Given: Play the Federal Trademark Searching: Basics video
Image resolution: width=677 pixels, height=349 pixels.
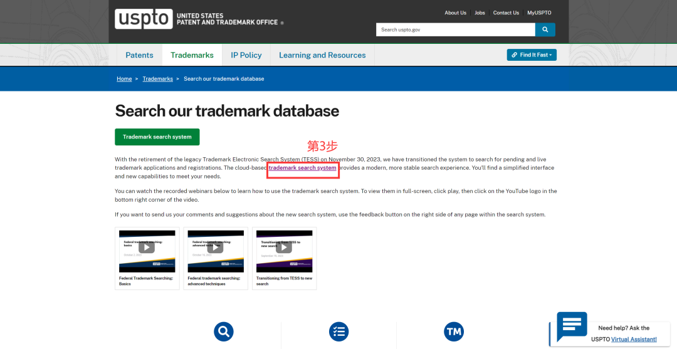Looking at the screenshot, I should (x=147, y=247).
